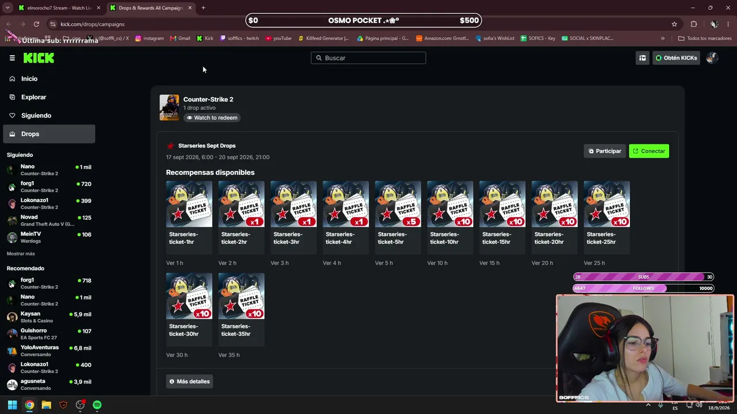Image resolution: width=737 pixels, height=414 pixels.
Task: Close the Drops & Rewards tab
Action: pos(189,8)
